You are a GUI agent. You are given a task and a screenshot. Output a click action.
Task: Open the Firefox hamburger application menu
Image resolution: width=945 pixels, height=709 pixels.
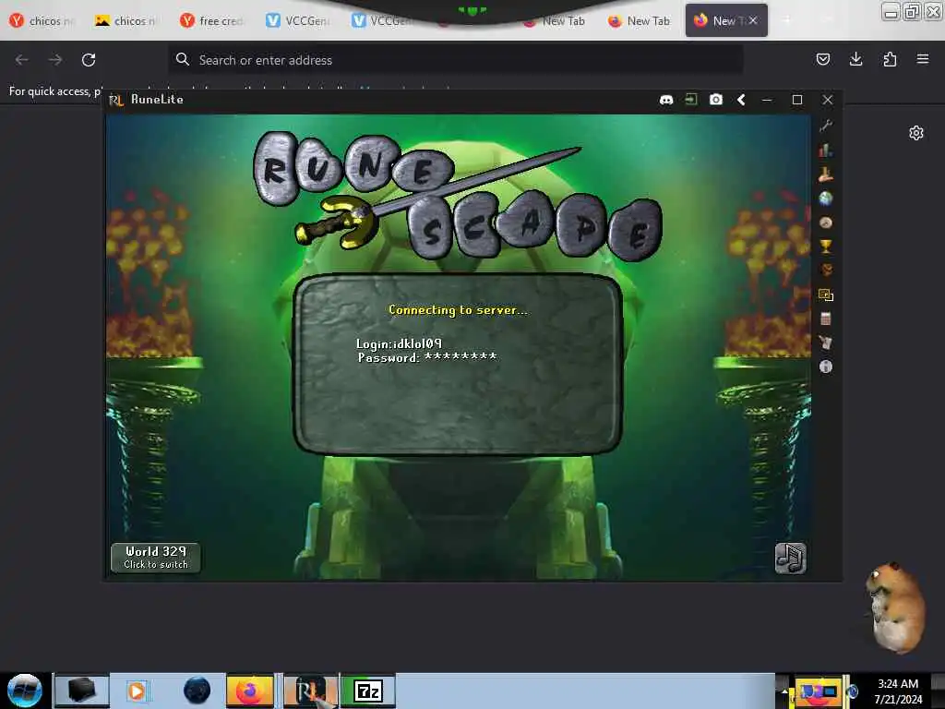click(x=923, y=59)
